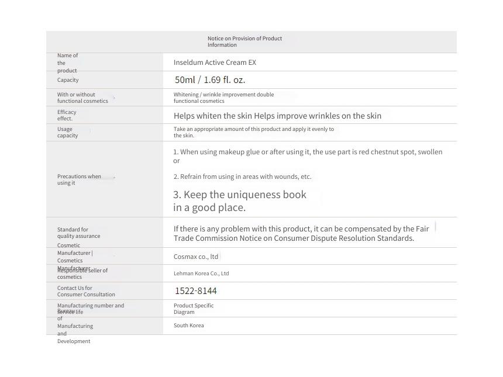Select the capacity value '50ml / 1.69 fl. oz.'
Viewport: 503px width, 377px height.
210,80
